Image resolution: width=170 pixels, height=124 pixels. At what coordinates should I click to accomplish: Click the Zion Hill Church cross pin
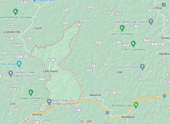pyautogui.click(x=142, y=67)
